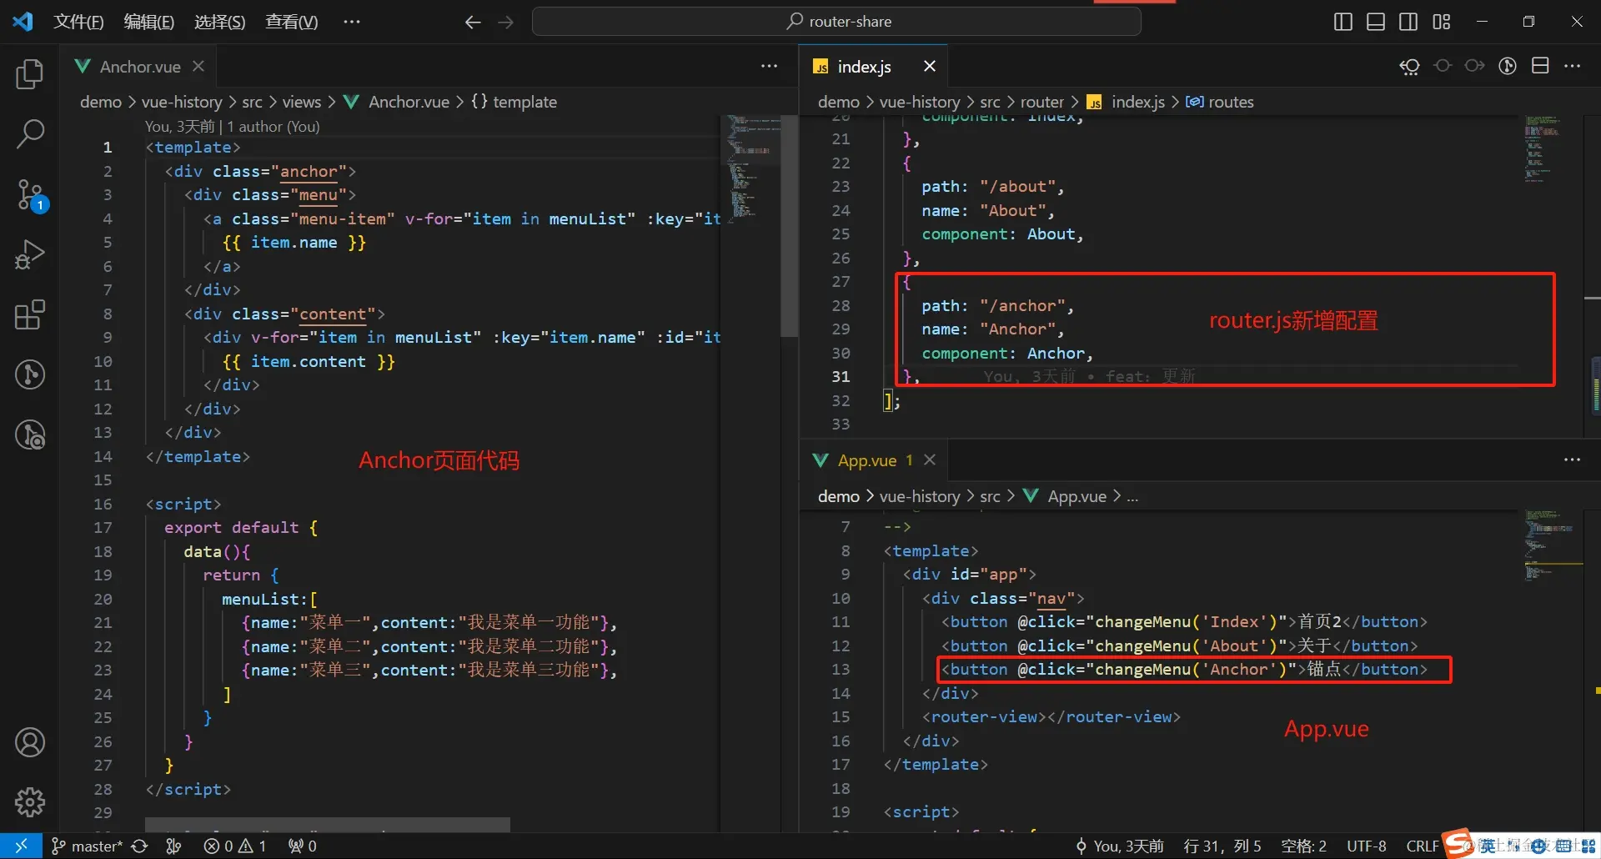
Task: Click the Anchor.vue horizontal scrollbar
Action: pos(328,825)
